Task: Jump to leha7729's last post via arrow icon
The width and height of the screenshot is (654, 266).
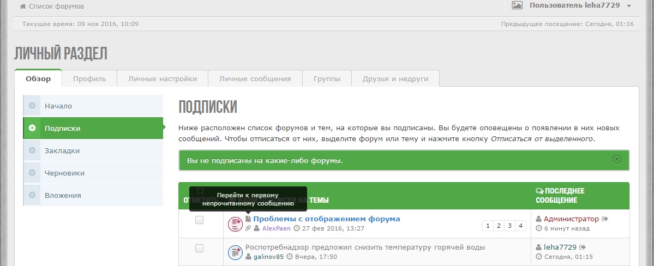Action: [583, 247]
